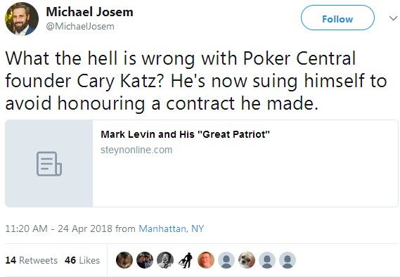Open Mark Levin and His "Great Patriot" article

pos(185,134)
